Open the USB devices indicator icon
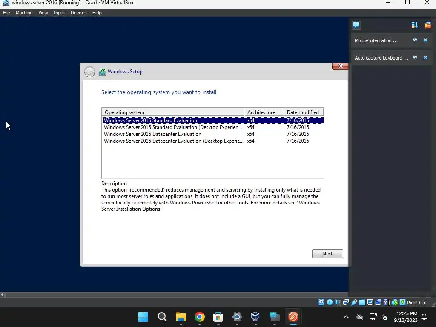This screenshot has width=436, height=327. pyautogui.click(x=354, y=302)
